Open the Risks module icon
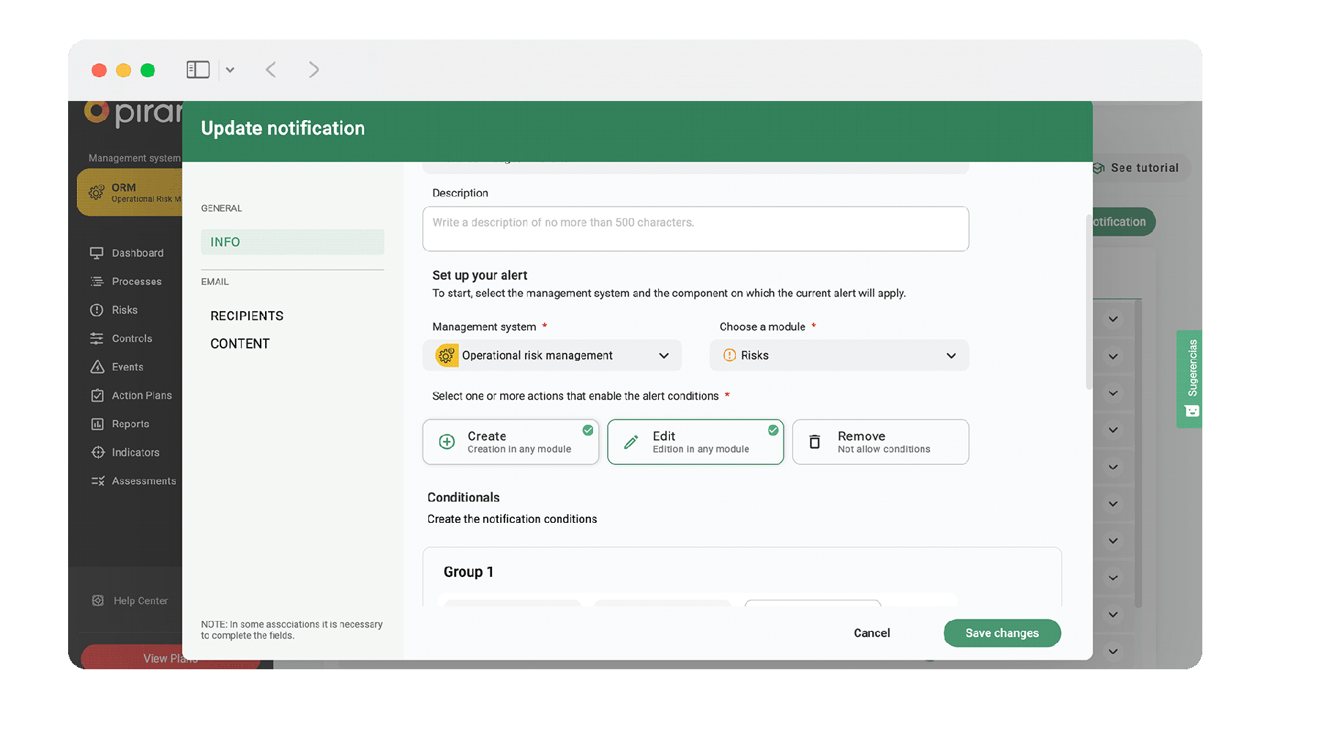The image size is (1318, 741). [97, 310]
